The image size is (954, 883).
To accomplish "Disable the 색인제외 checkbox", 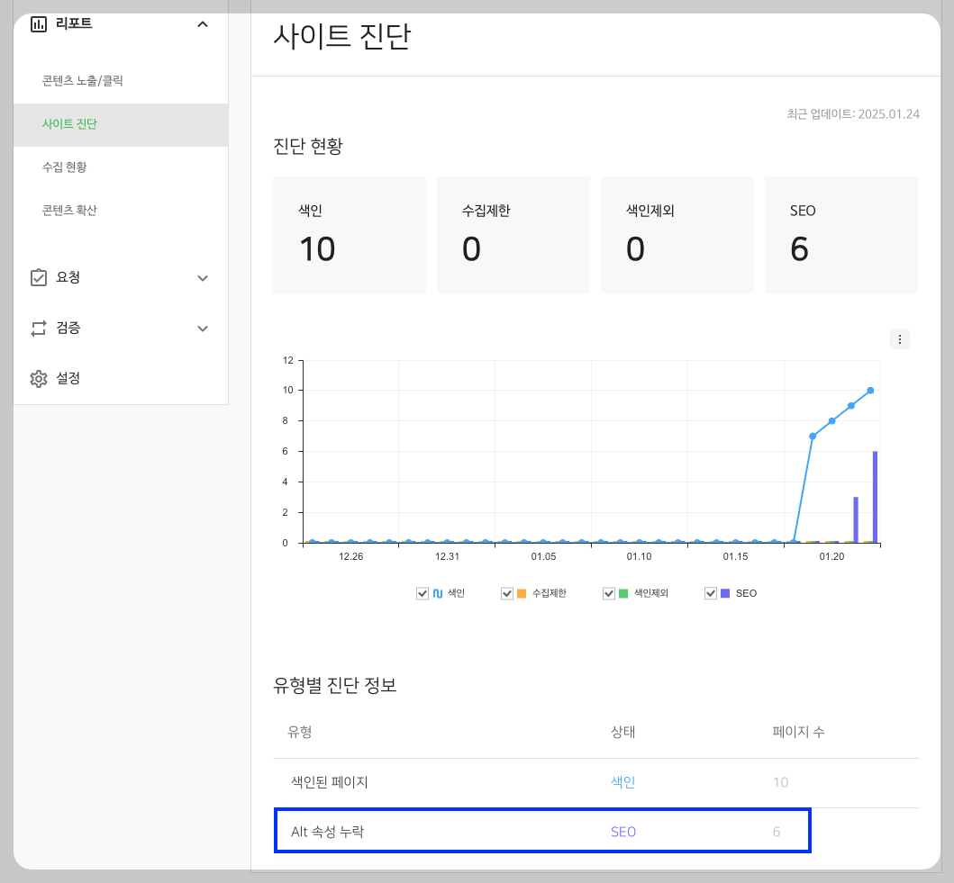I will coord(608,592).
